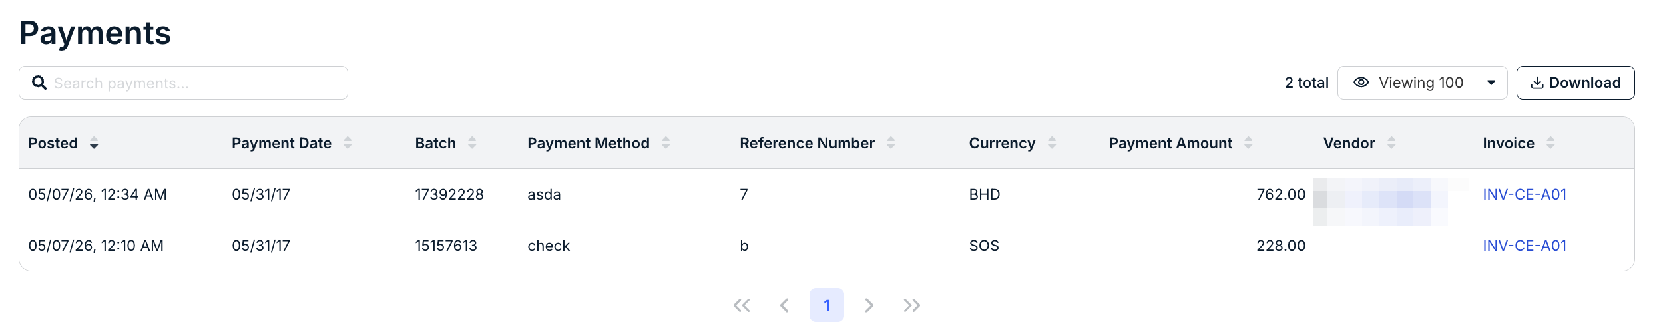Open INV-CE-A01 invoice in first row
Viewport: 1655px width, 330px height.
(x=1525, y=194)
